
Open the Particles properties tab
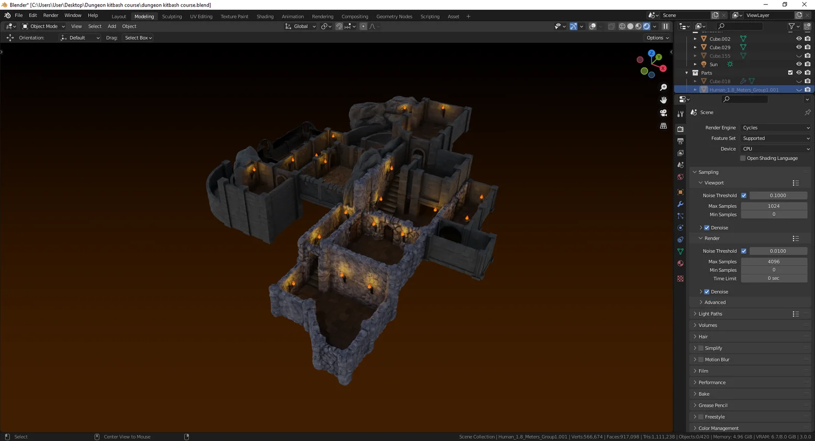[681, 216]
